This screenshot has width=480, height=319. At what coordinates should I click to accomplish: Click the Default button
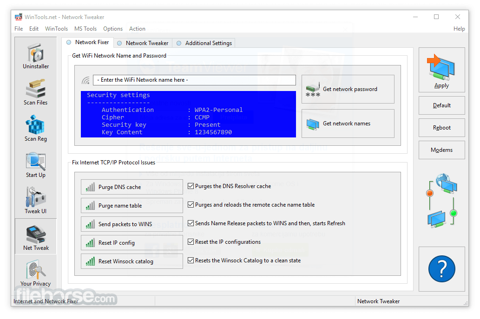click(442, 105)
